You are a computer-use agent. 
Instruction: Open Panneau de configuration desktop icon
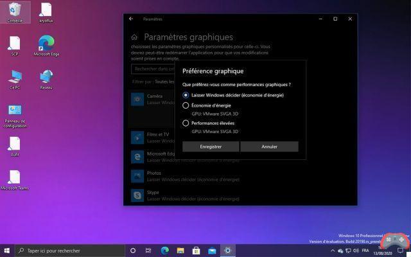15,116
